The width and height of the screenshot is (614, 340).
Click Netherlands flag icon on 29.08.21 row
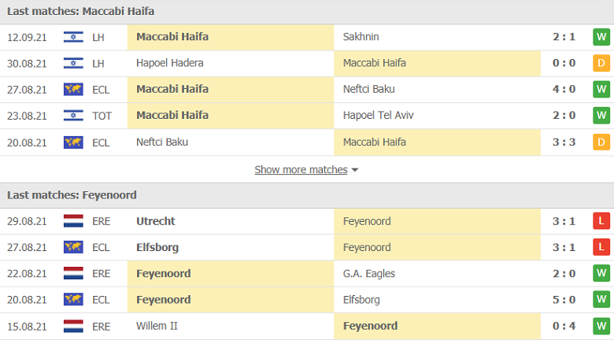(73, 221)
